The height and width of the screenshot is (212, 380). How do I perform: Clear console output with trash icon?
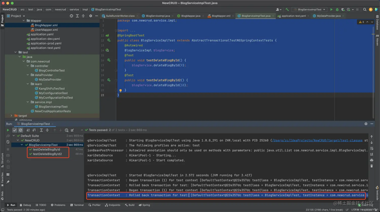[372, 166]
